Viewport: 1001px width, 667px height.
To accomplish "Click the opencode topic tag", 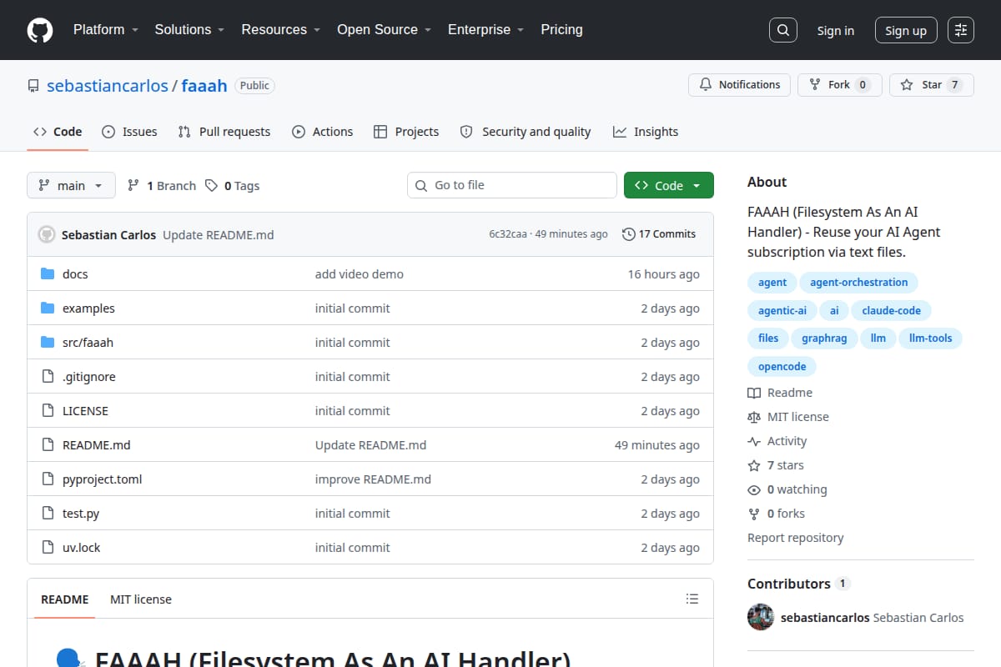I will click(x=782, y=366).
